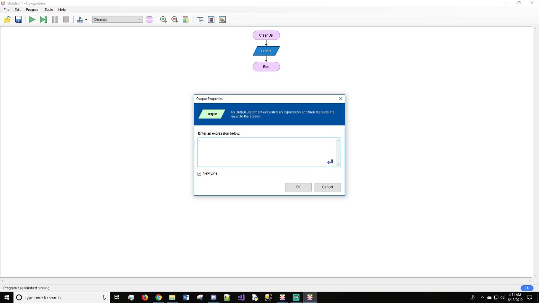Click OK in Output Properties
Viewport: 539px width, 303px height.
(x=298, y=187)
